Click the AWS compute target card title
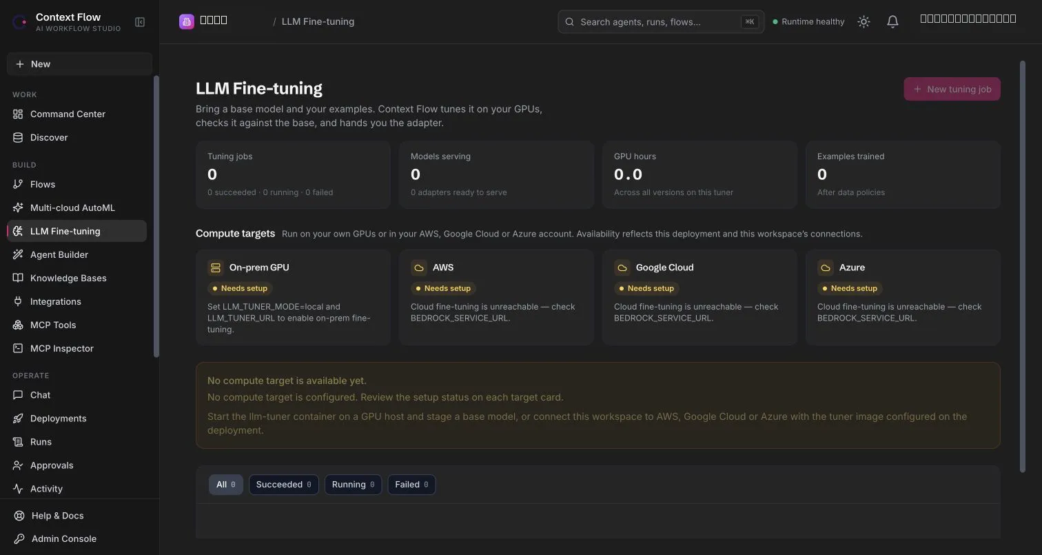The height and width of the screenshot is (555, 1042). coord(443,268)
